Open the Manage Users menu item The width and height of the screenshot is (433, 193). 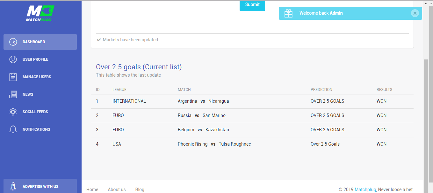[x=37, y=77]
